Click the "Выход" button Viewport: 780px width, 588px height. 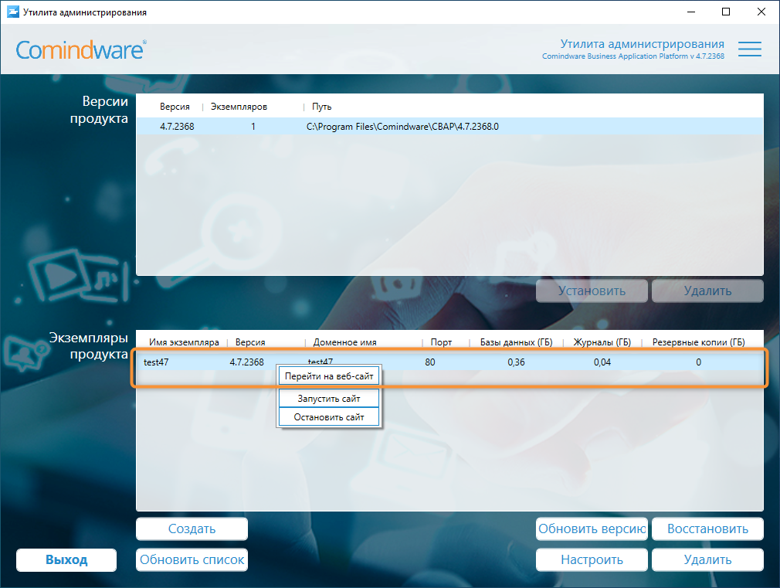[x=66, y=559]
